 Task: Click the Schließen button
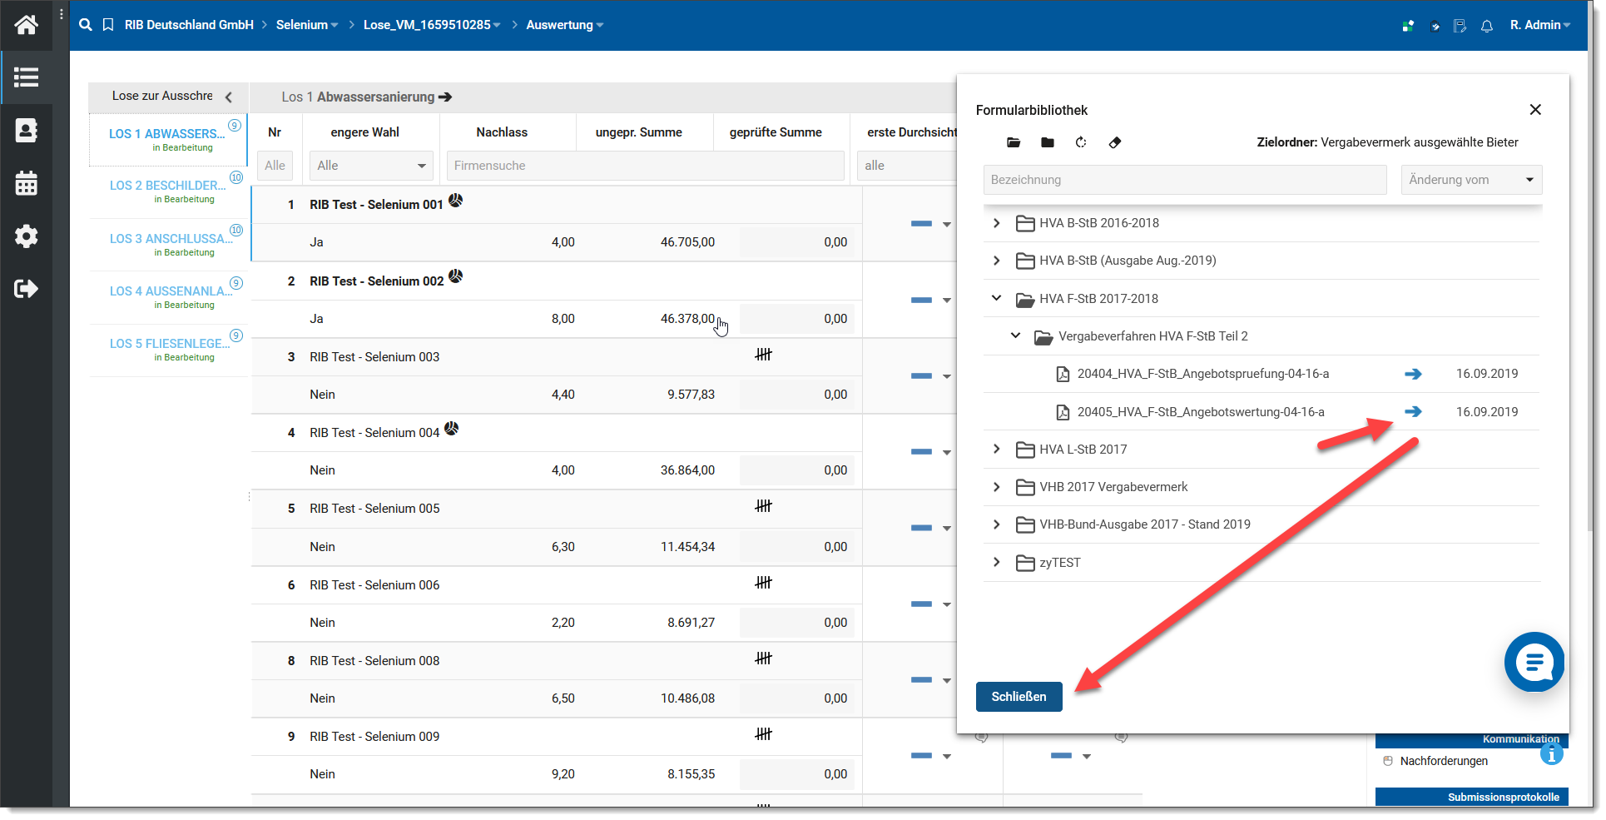(x=1019, y=697)
